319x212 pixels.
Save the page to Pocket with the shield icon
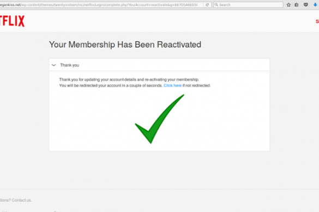pyautogui.click(x=306, y=5)
